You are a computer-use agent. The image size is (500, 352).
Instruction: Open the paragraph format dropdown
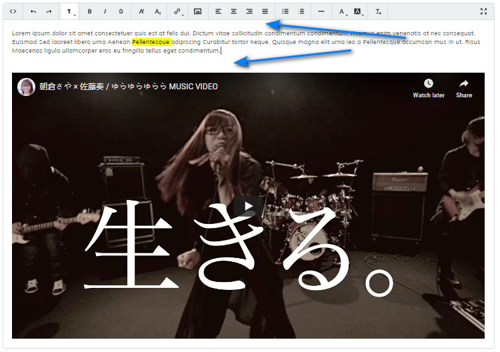[x=69, y=11]
